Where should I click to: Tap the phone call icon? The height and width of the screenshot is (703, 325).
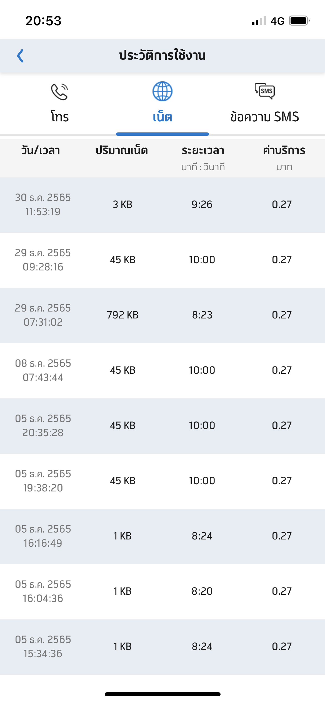59,92
